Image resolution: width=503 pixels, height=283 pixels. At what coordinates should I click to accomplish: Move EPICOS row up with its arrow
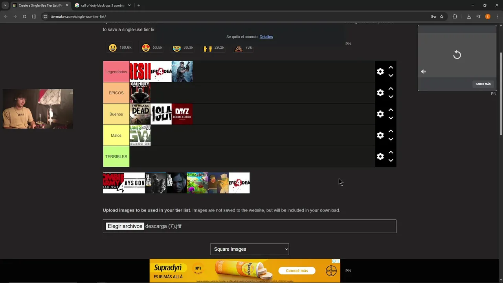pyautogui.click(x=391, y=89)
